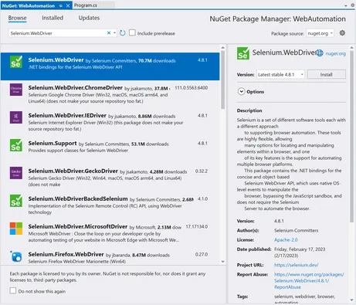Click the Selenium logo in details pane
This screenshot has width=356, height=305.
tap(243, 53)
